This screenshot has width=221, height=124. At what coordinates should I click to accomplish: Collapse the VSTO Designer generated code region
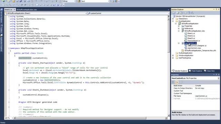(9, 102)
